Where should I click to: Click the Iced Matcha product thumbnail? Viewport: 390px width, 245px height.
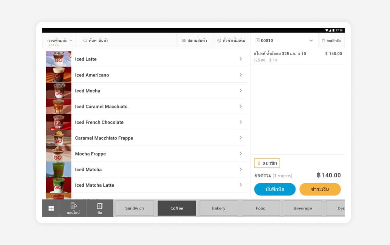point(59,169)
